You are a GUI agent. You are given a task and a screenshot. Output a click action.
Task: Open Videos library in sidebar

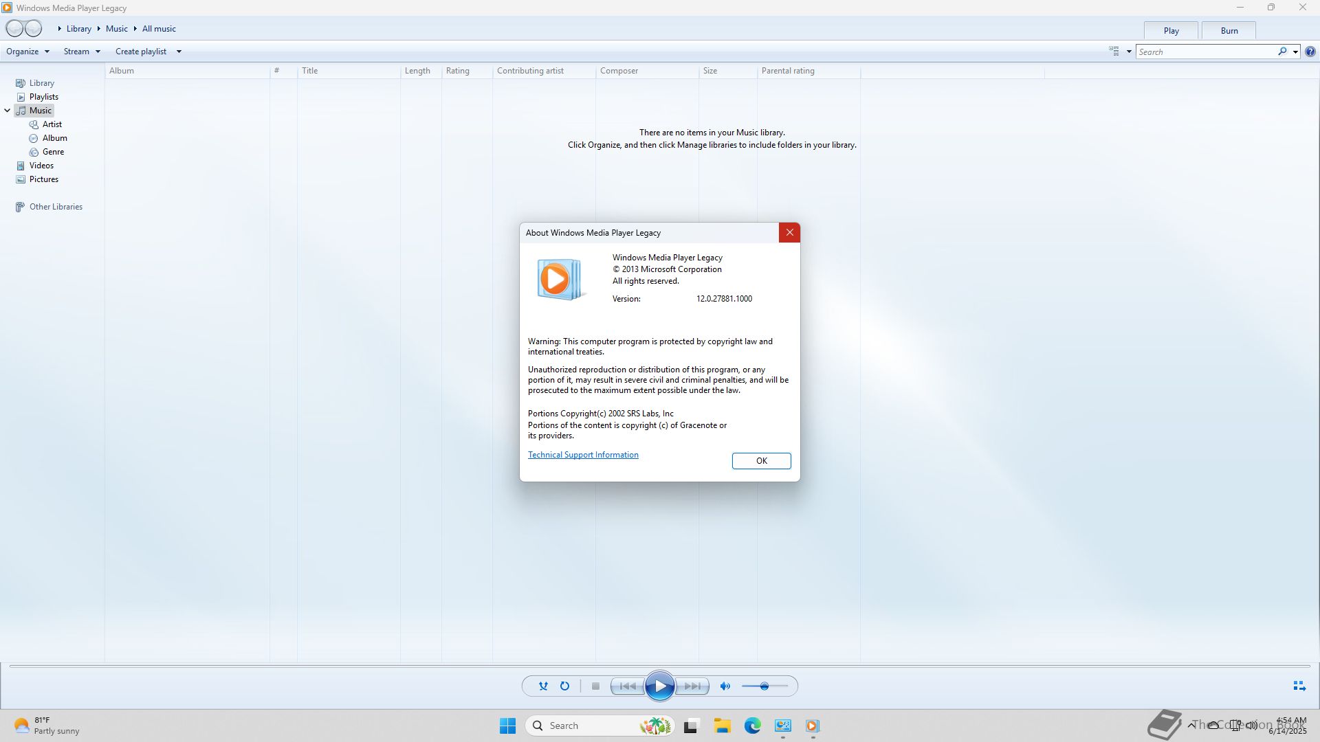(x=41, y=166)
